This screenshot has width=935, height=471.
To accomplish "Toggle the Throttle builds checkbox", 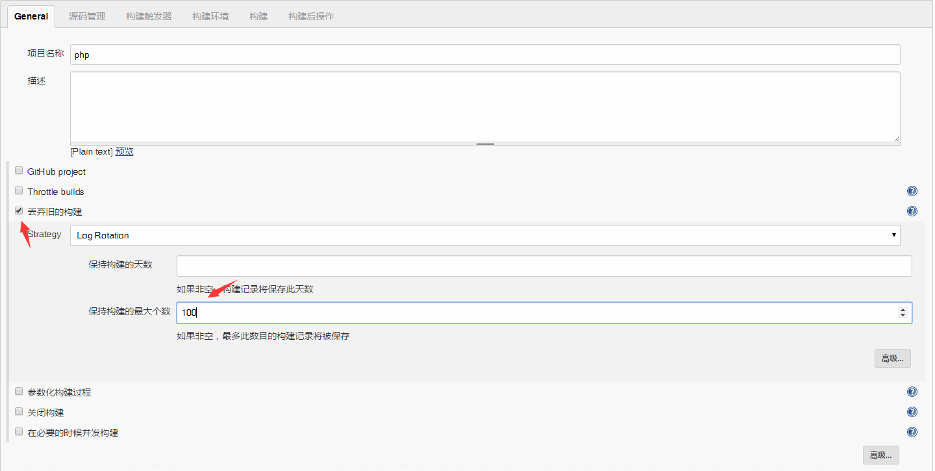I will point(19,191).
